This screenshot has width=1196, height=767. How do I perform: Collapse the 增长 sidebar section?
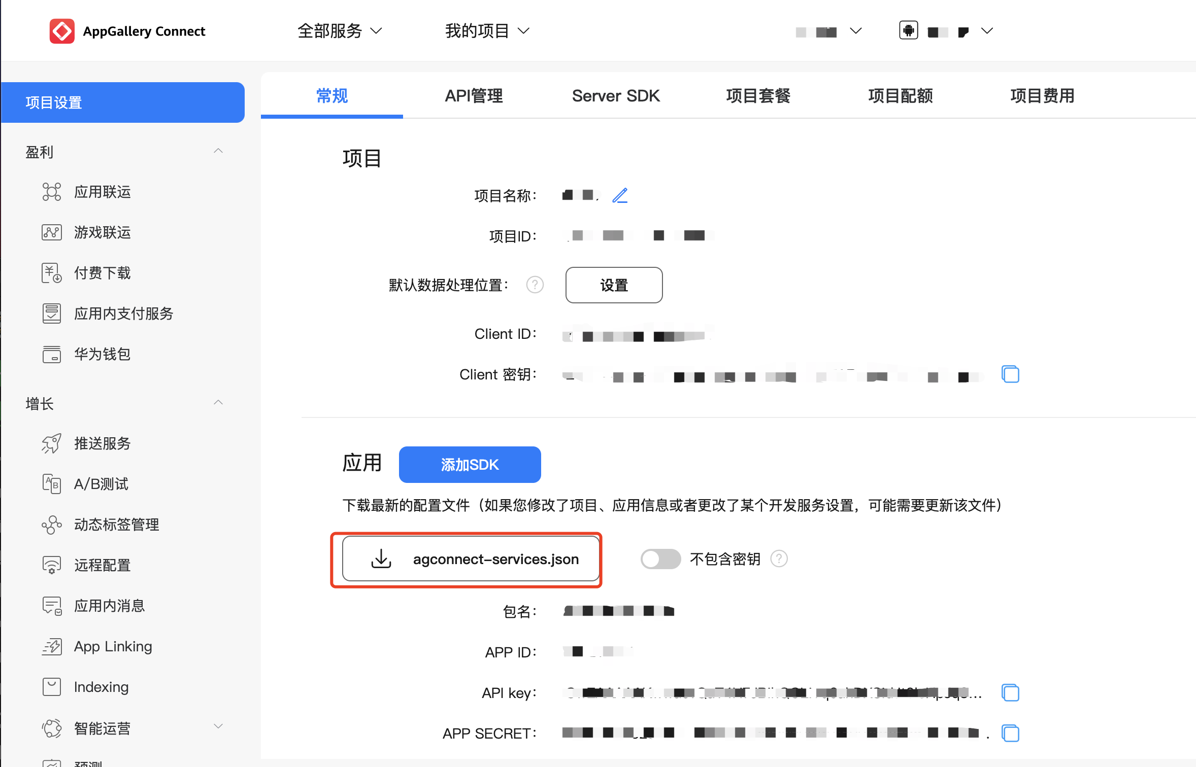pos(218,403)
